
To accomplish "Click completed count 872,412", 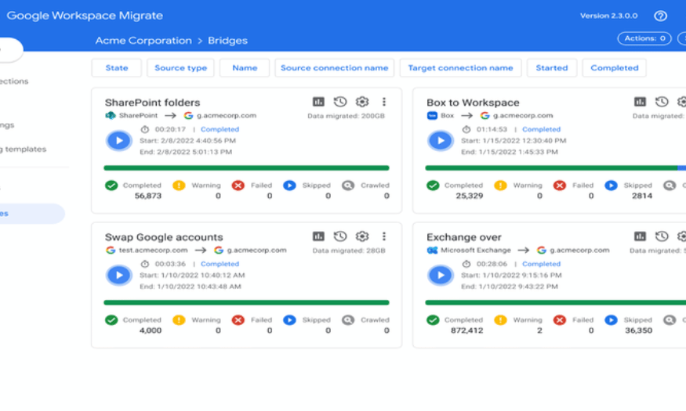I will tap(466, 330).
